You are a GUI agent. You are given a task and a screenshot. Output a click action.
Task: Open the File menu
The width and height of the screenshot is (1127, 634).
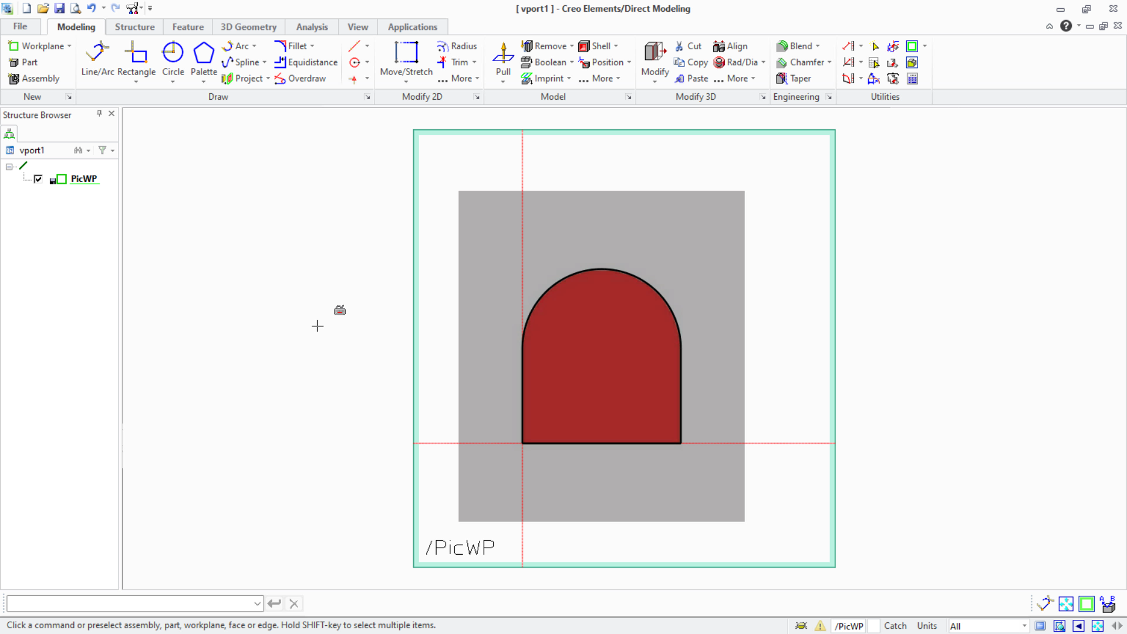point(21,26)
